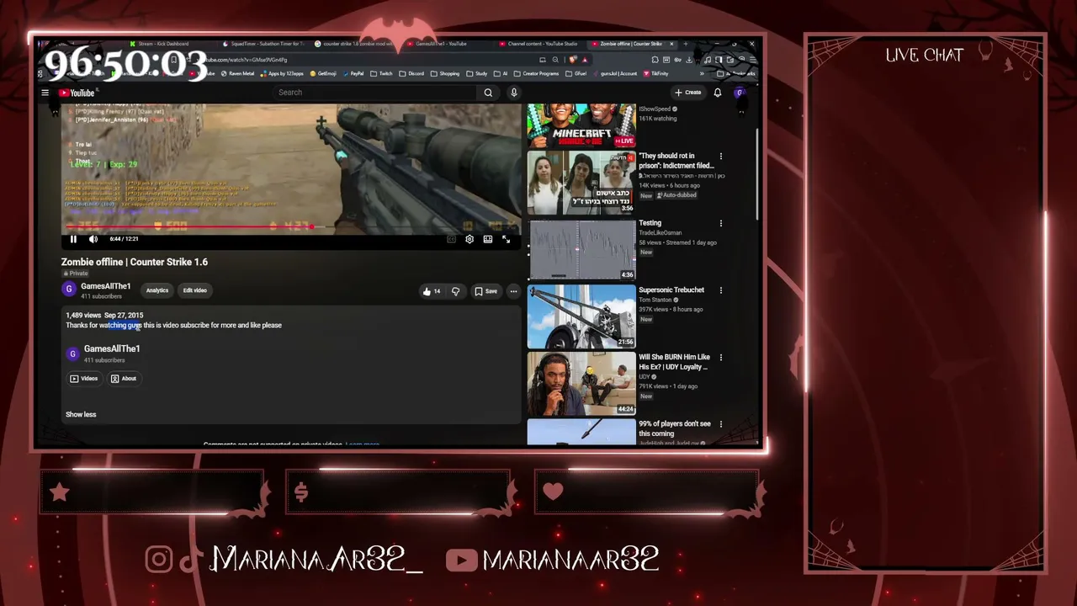Open the channel Videos button in description
The width and height of the screenshot is (1077, 606).
coord(84,379)
